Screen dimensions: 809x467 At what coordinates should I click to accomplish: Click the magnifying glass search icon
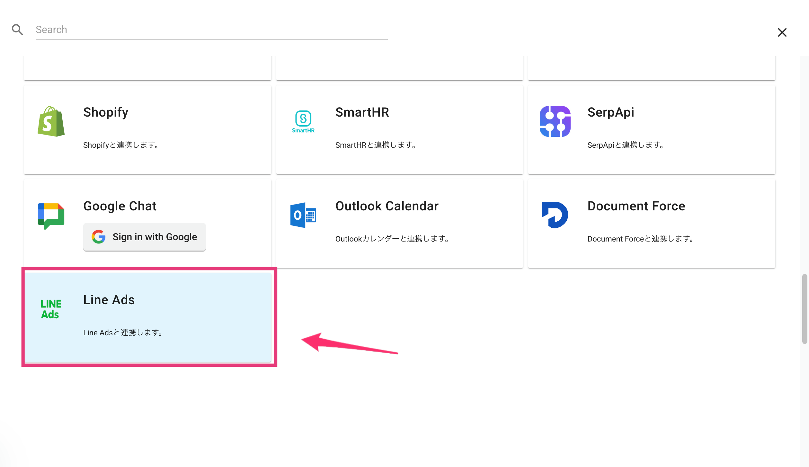(17, 30)
